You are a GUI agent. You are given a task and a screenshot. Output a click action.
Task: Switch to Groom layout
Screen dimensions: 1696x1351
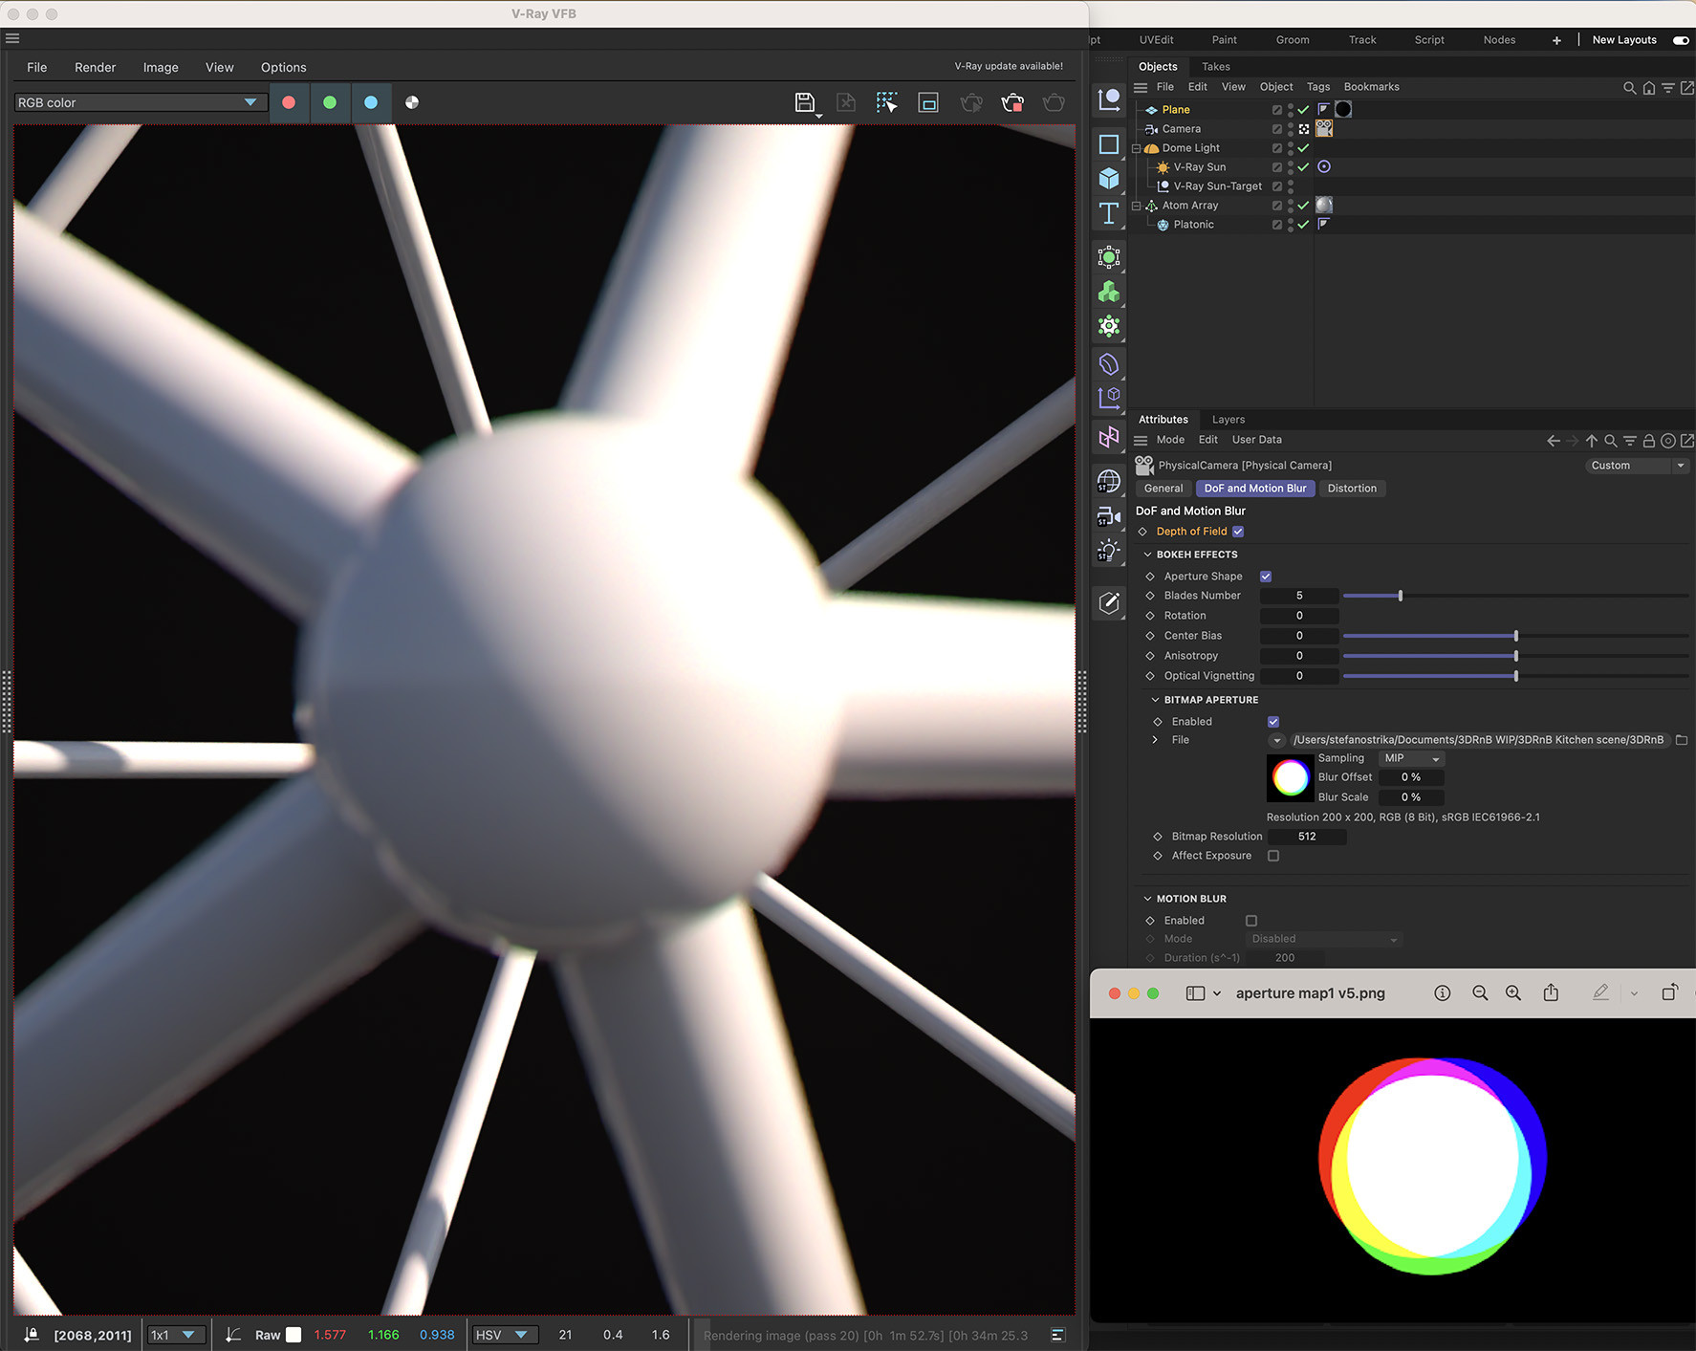[x=1293, y=40]
